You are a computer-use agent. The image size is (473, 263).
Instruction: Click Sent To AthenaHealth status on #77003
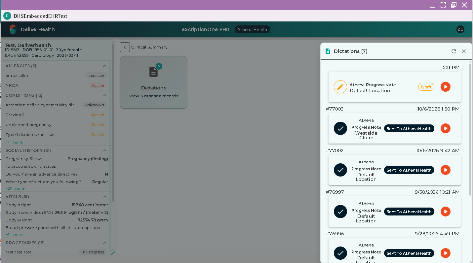point(409,128)
